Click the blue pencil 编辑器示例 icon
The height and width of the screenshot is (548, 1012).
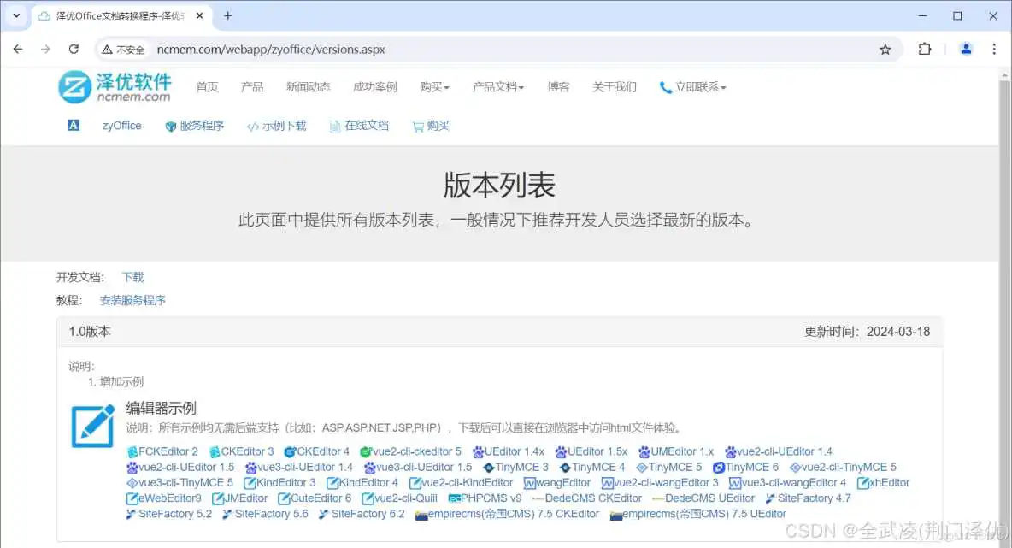tap(92, 426)
